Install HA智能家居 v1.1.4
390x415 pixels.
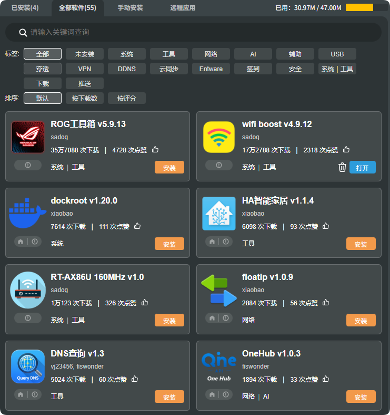(361, 244)
